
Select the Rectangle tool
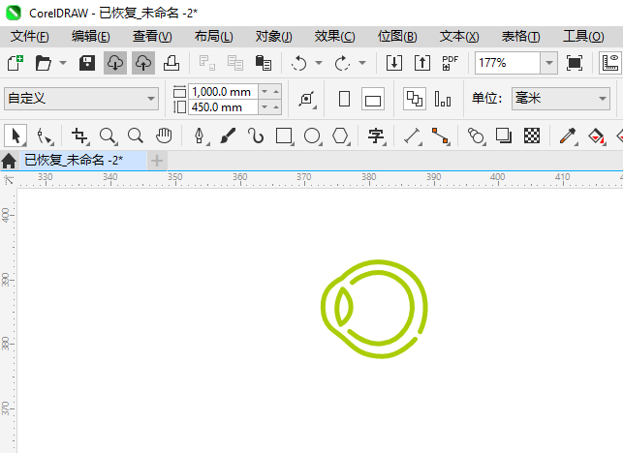tap(285, 136)
